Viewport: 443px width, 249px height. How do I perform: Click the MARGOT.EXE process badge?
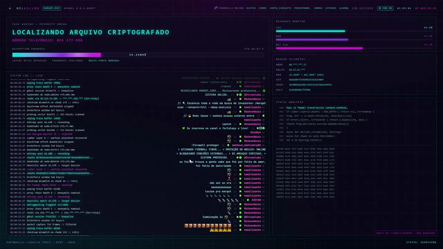click(x=52, y=8)
